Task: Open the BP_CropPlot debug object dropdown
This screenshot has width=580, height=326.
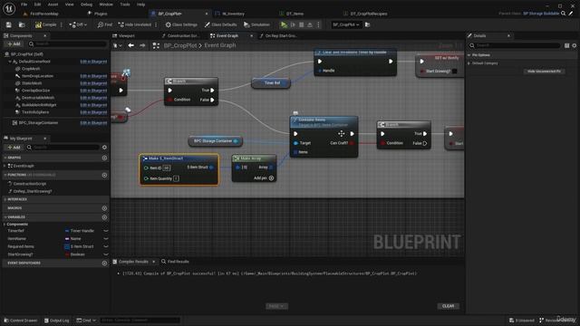Action: 346,24
